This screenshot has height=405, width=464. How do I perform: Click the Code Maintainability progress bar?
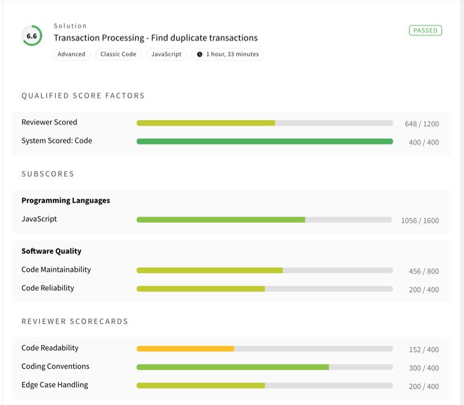(265, 270)
